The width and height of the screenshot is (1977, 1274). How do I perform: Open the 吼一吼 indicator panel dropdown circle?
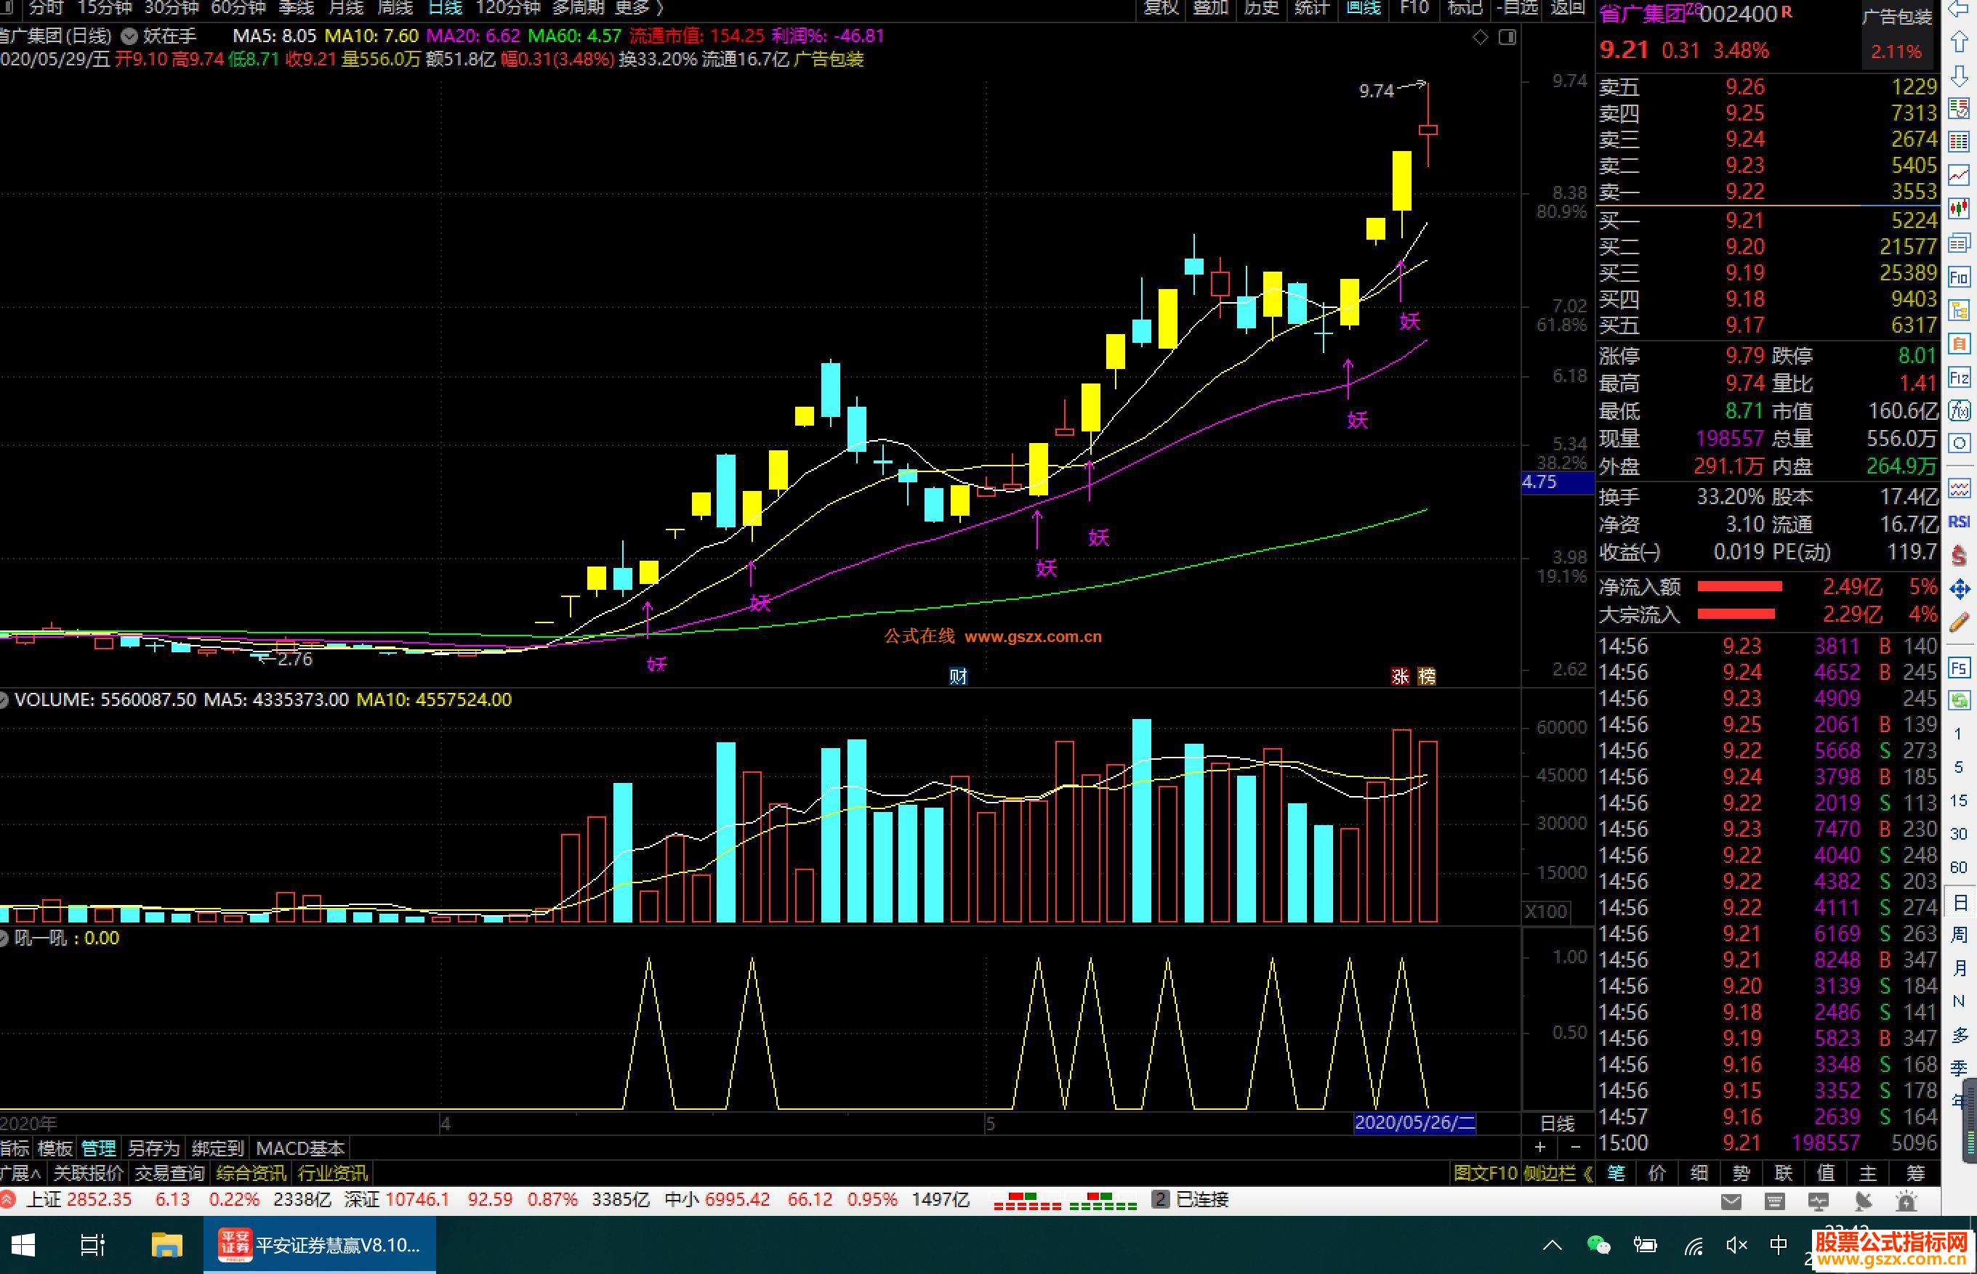4,938
